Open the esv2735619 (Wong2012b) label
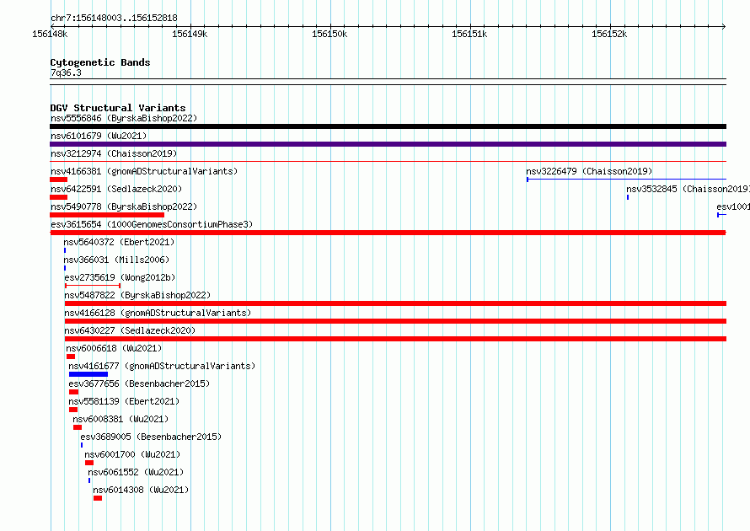Image resolution: width=750 pixels, height=531 pixels. tap(120, 277)
